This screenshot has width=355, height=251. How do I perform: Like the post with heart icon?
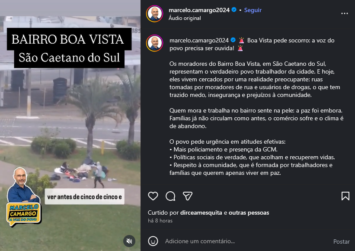(x=153, y=196)
